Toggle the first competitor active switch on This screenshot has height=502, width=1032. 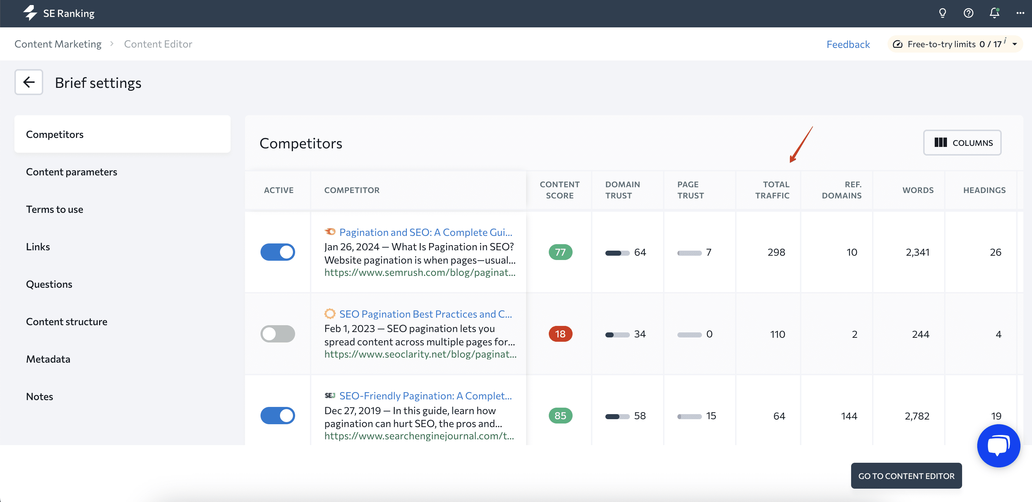click(x=279, y=251)
